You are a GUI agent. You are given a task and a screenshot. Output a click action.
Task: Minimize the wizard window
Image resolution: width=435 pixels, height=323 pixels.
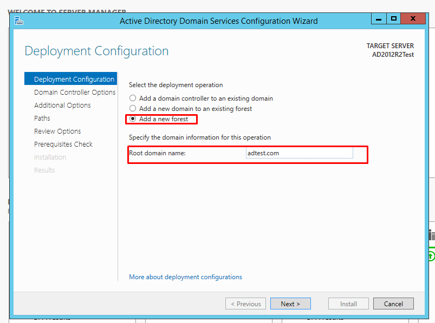point(379,19)
